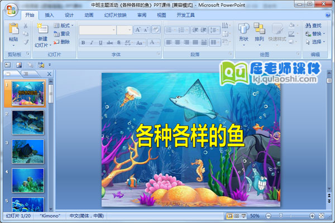Click the Copy icon in clipboard group
The height and width of the screenshot is (223, 335).
click(26, 34)
